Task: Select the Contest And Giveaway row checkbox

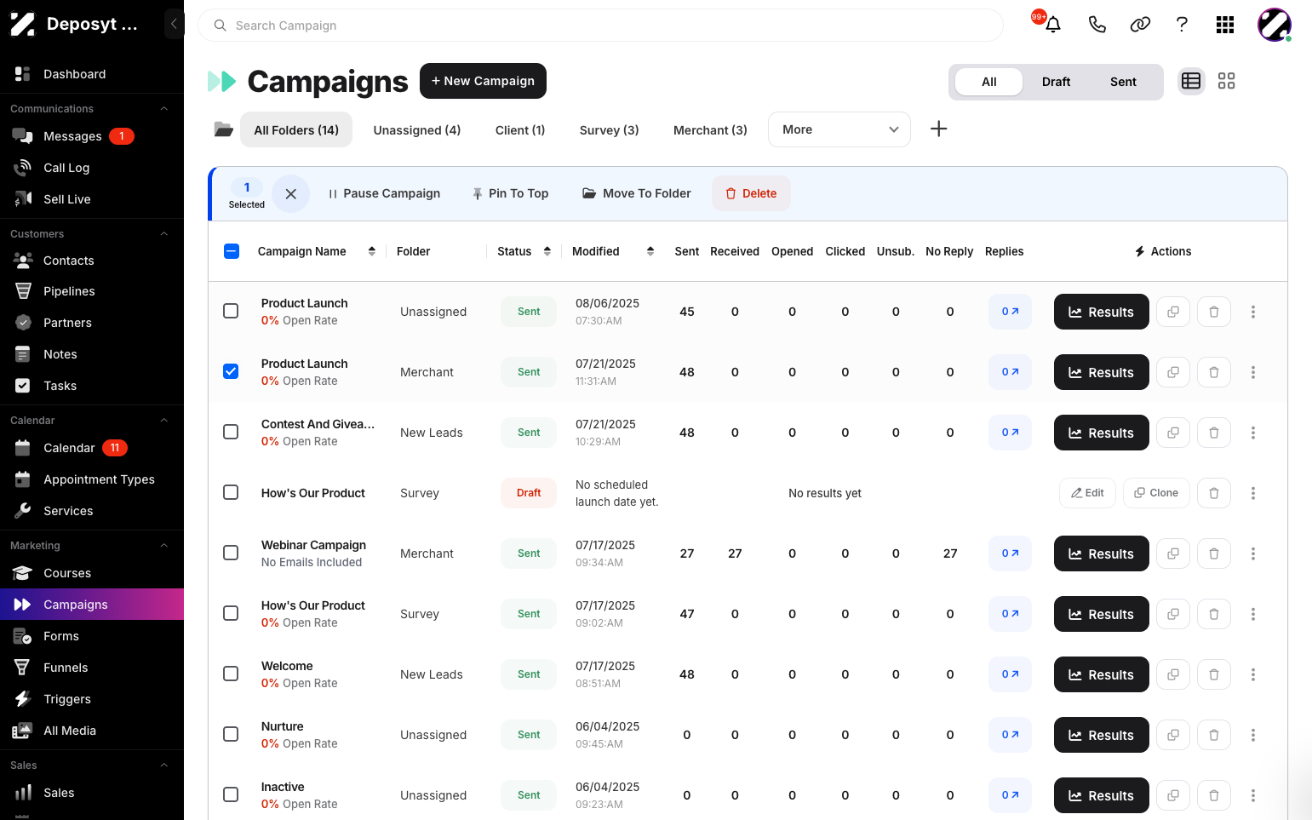Action: pos(231,432)
